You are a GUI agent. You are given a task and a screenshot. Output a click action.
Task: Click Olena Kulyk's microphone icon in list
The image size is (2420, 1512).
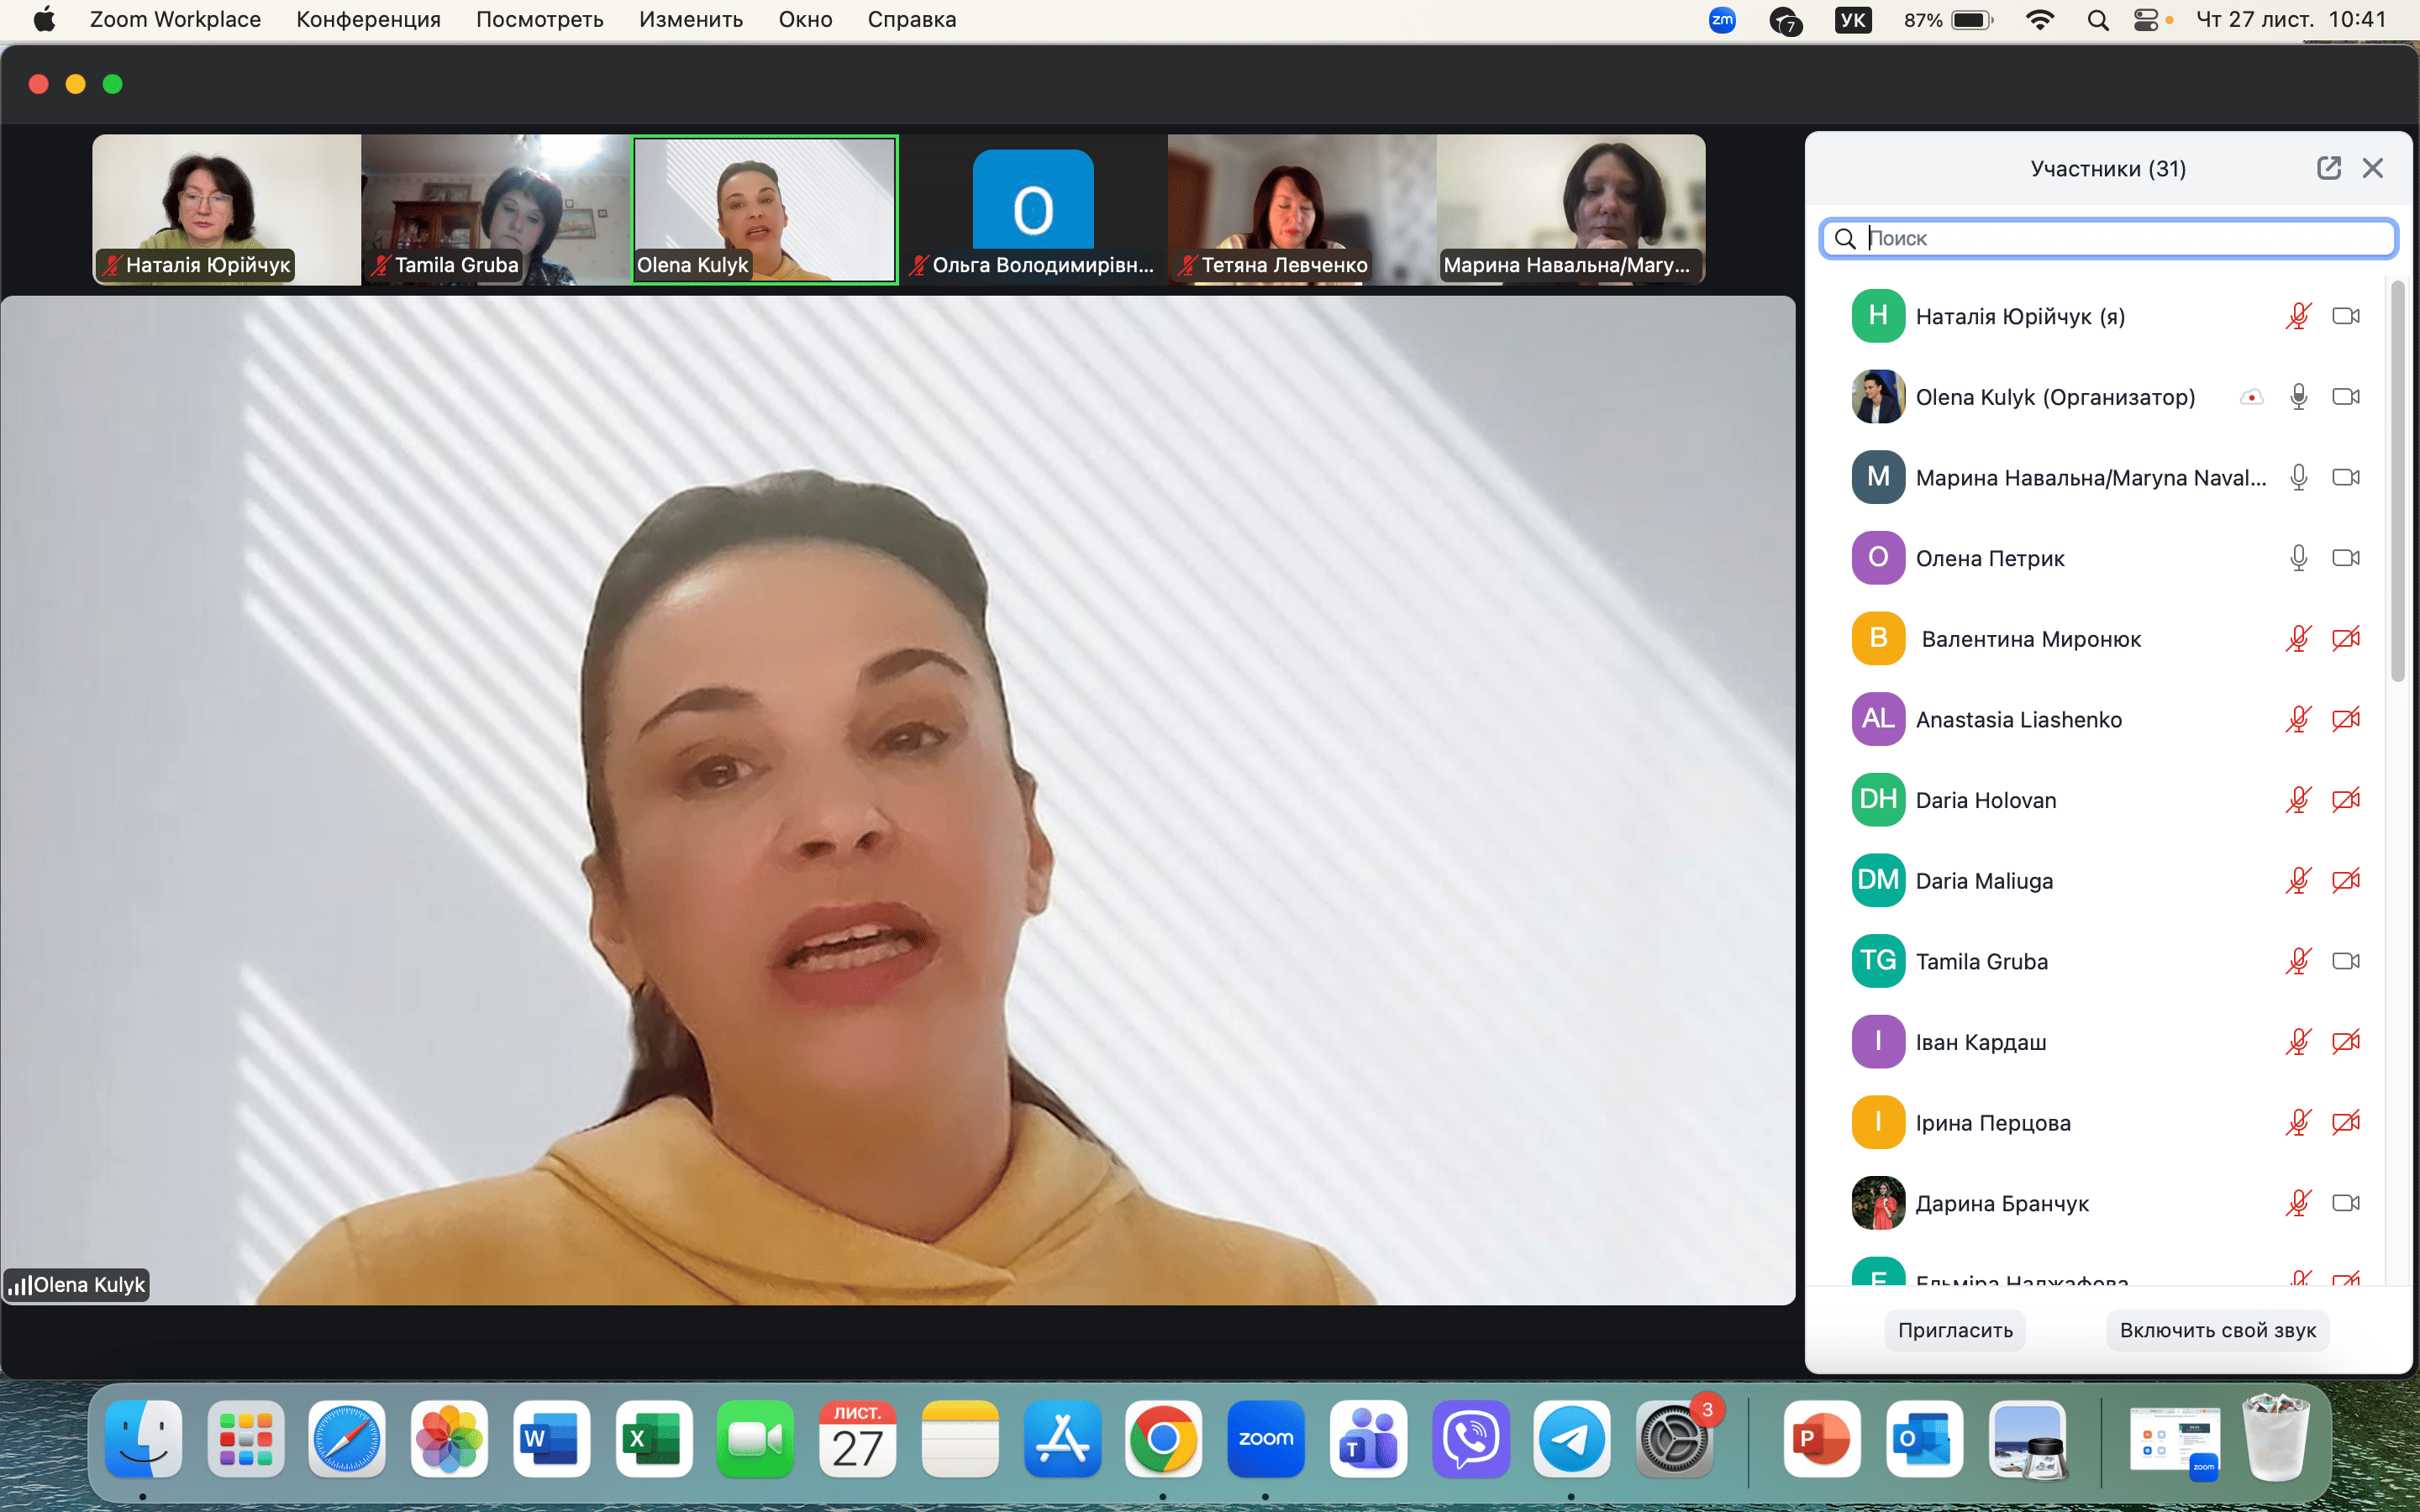(x=2298, y=397)
